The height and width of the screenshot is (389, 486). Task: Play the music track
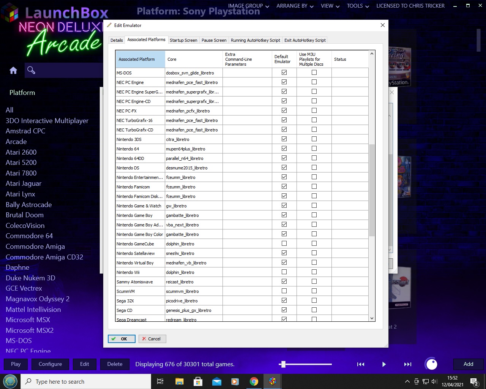(384, 364)
